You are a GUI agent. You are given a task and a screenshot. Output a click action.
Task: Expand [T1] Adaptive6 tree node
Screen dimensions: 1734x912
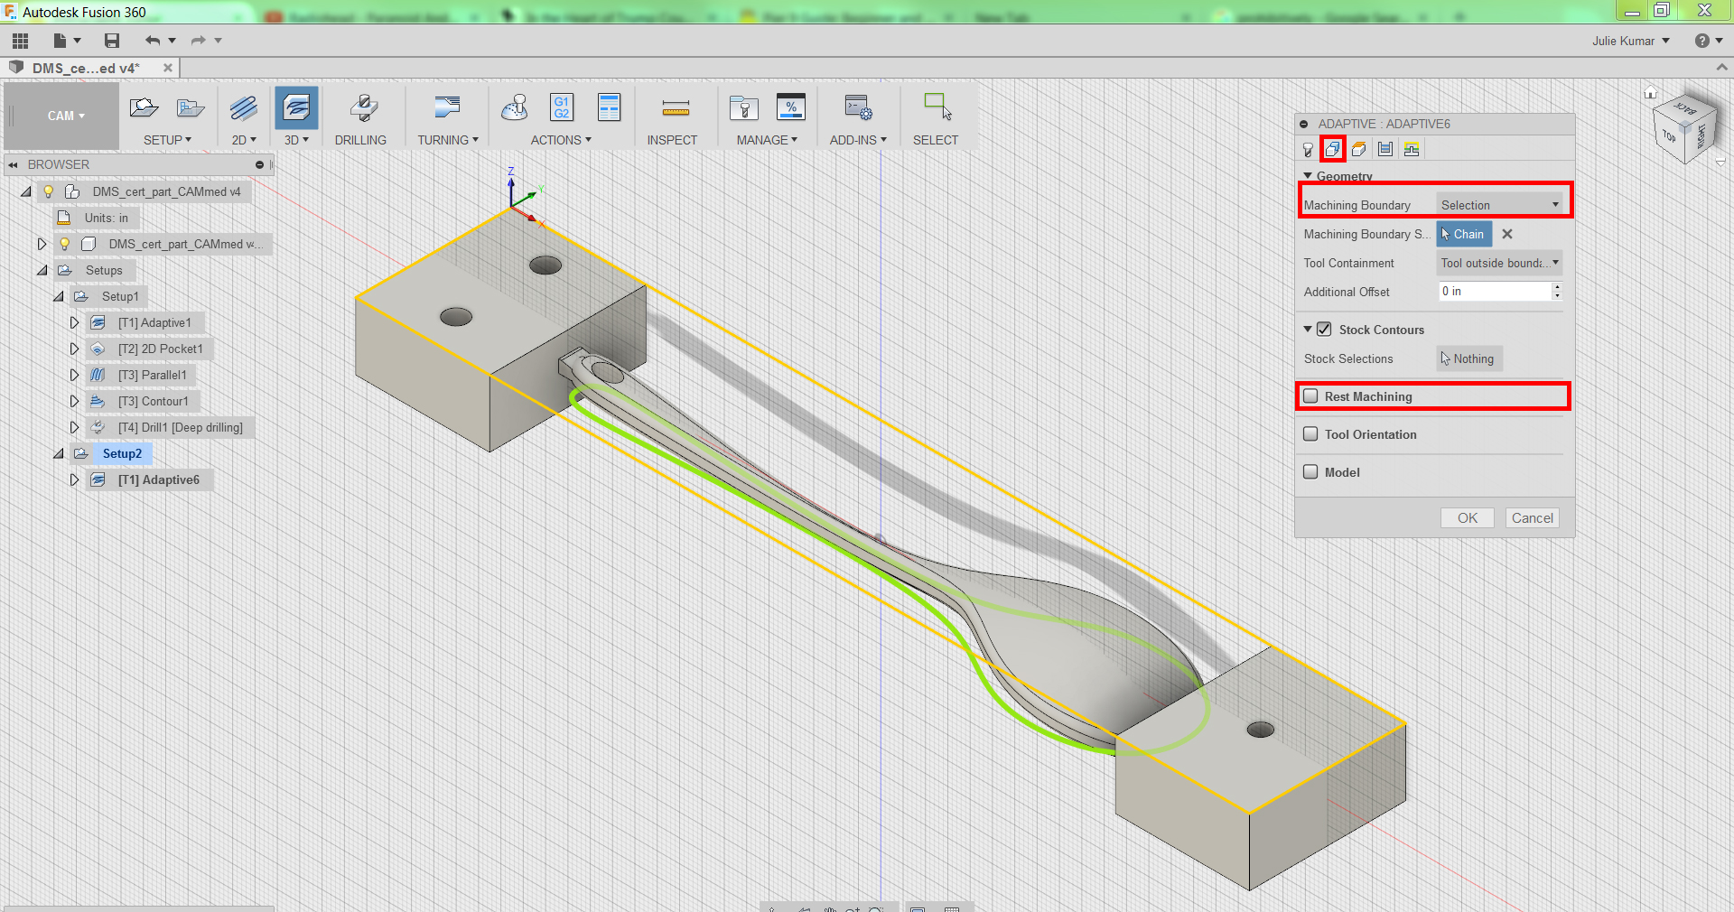click(x=75, y=479)
